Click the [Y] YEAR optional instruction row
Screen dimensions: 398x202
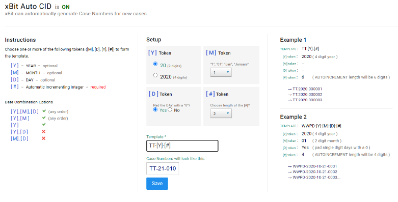34,66
